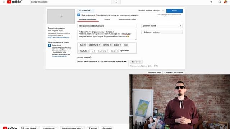
Task: Remove the 'Как' tag
Action: click(85, 45)
